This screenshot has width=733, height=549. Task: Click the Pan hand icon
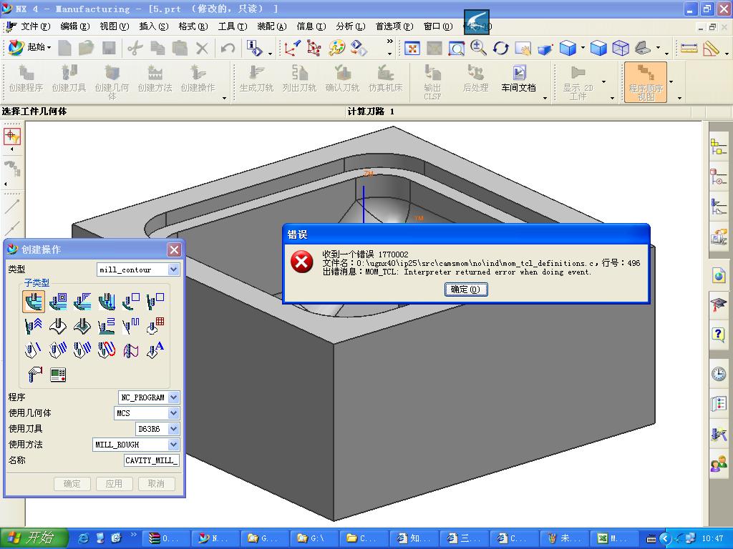click(x=523, y=48)
